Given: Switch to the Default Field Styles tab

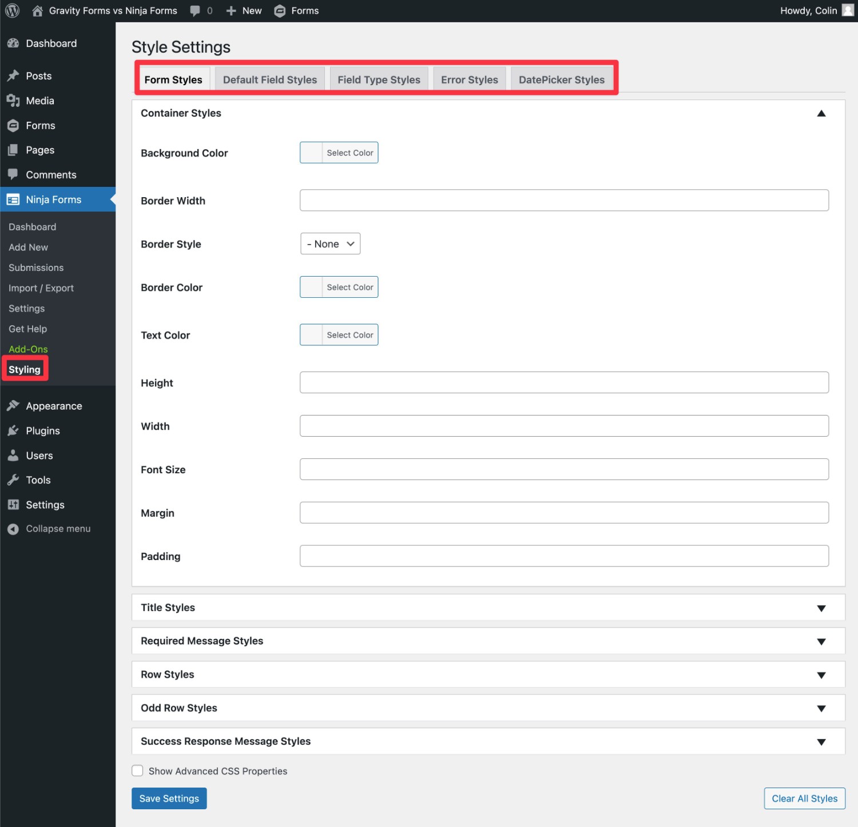Looking at the screenshot, I should (270, 79).
